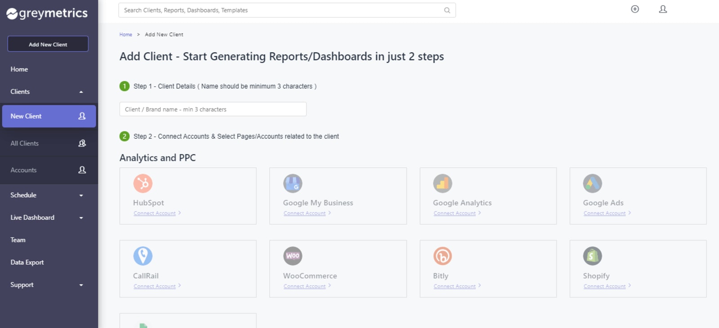Open New Client sidebar item
The height and width of the screenshot is (328, 719).
pyautogui.click(x=49, y=116)
